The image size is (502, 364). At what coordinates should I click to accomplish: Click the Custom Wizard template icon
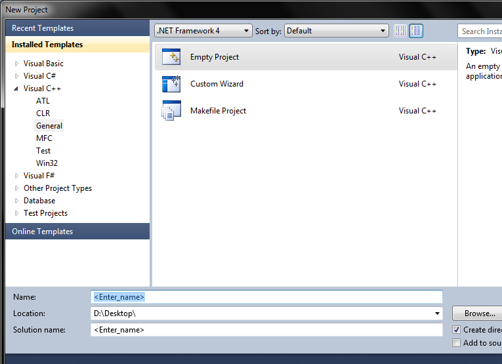171,84
